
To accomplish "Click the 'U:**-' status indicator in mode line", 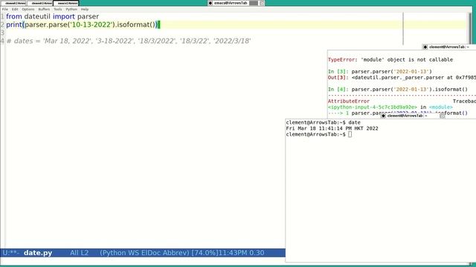I will 11,253.
